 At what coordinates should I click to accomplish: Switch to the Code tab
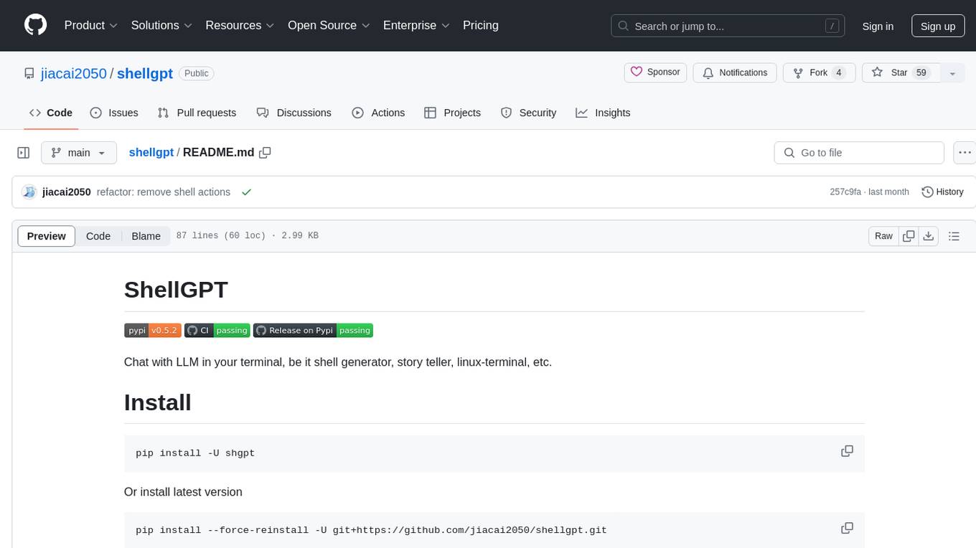click(x=51, y=113)
